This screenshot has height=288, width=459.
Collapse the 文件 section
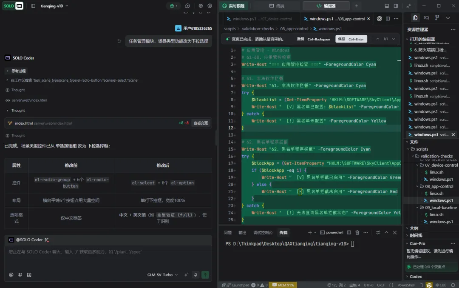point(413,142)
